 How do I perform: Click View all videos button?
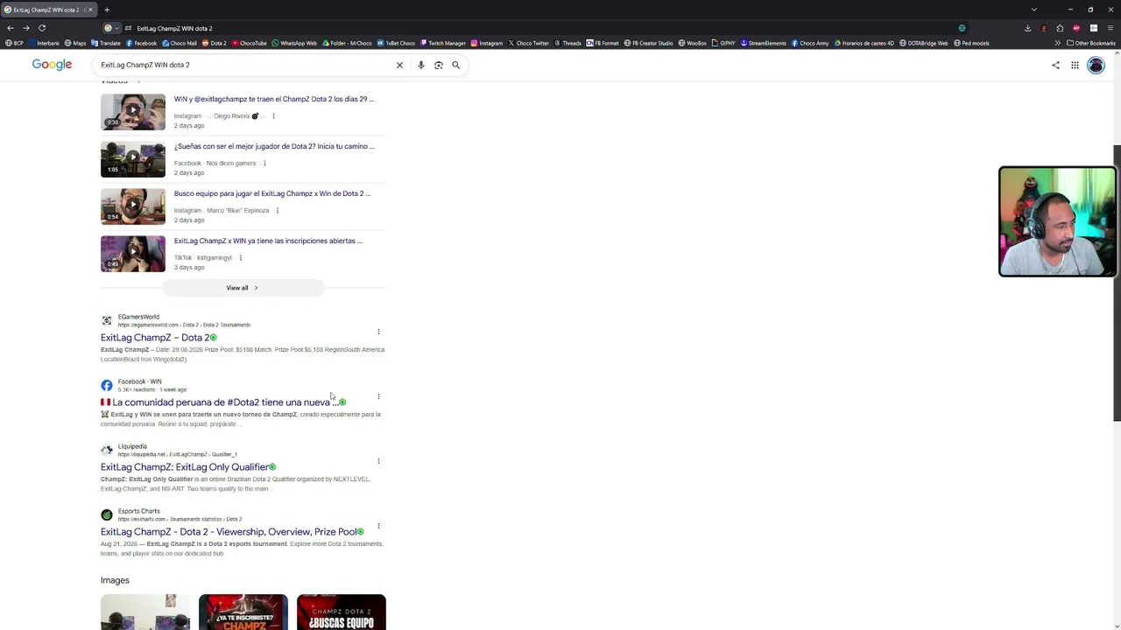pyautogui.click(x=243, y=288)
